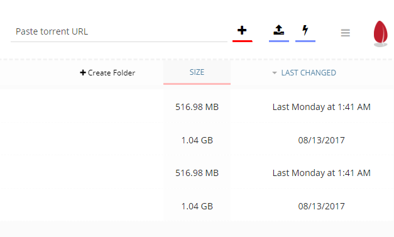The image size is (394, 237).
Task: Click the first 08/13/2017 date
Action: pos(321,140)
